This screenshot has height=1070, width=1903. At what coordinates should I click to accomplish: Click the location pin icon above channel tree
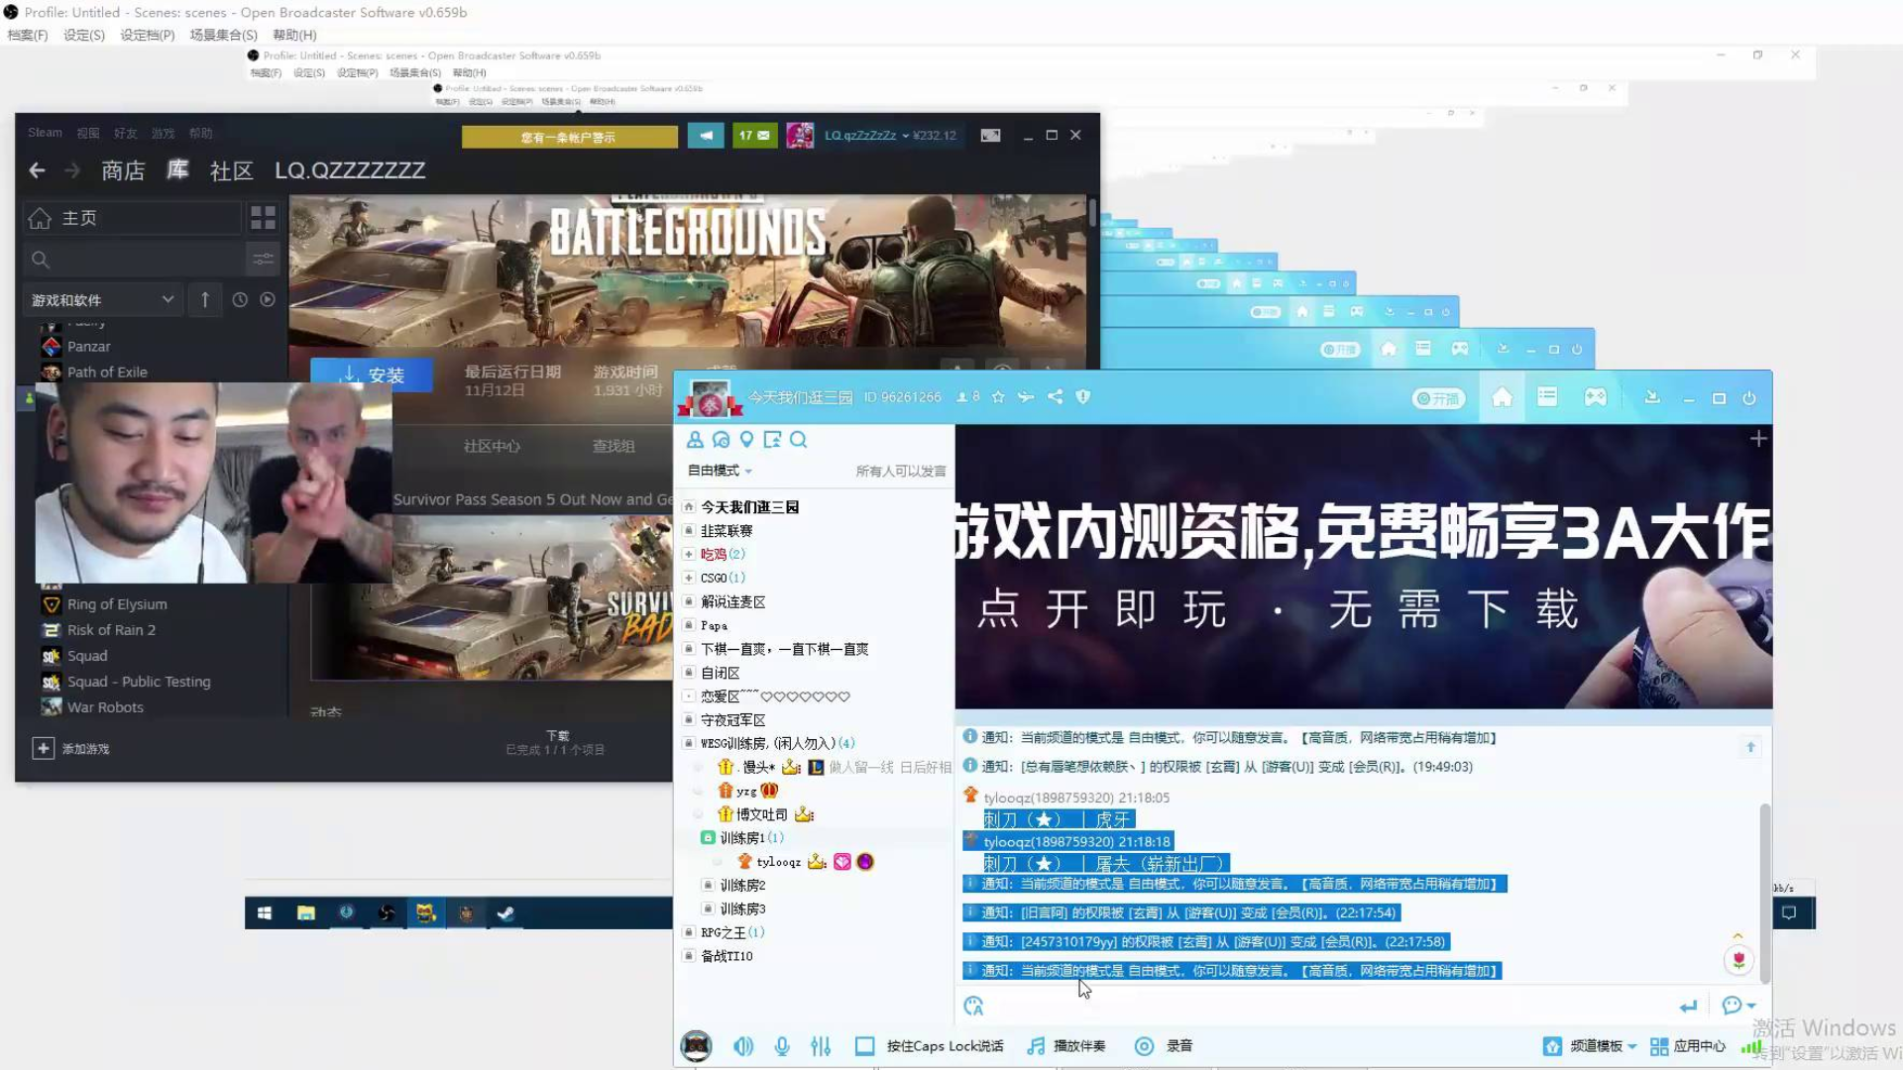point(746,440)
